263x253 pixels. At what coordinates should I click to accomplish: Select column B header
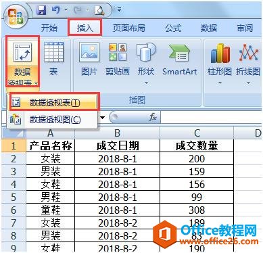117,133
